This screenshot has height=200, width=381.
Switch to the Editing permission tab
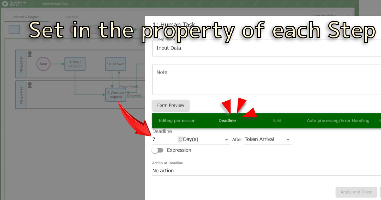tap(177, 121)
